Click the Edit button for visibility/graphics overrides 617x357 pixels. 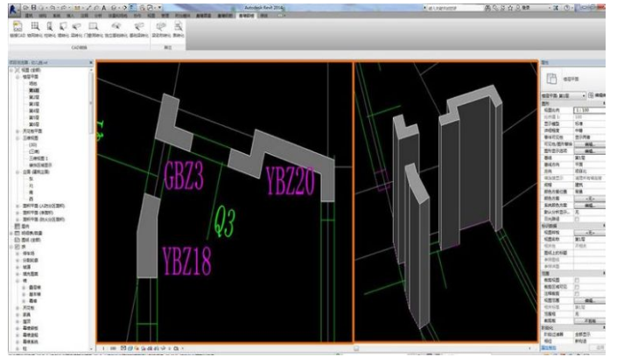click(589, 144)
